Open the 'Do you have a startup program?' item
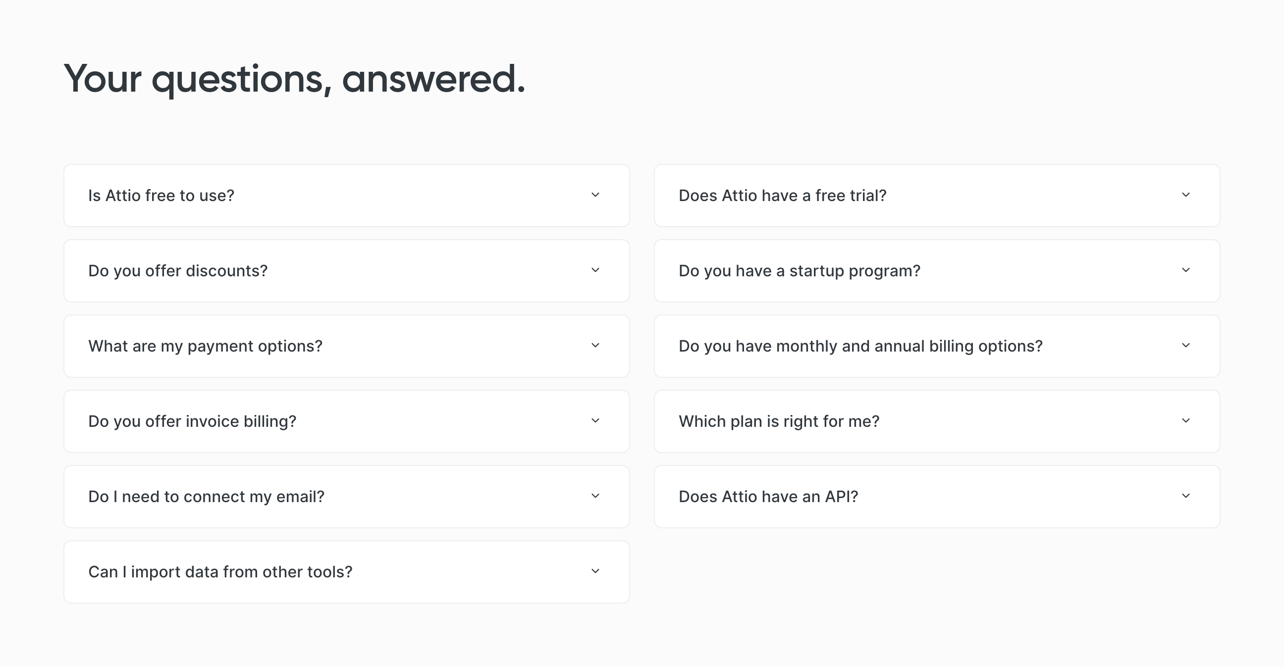Viewport: 1284px width, 667px height. (x=936, y=270)
